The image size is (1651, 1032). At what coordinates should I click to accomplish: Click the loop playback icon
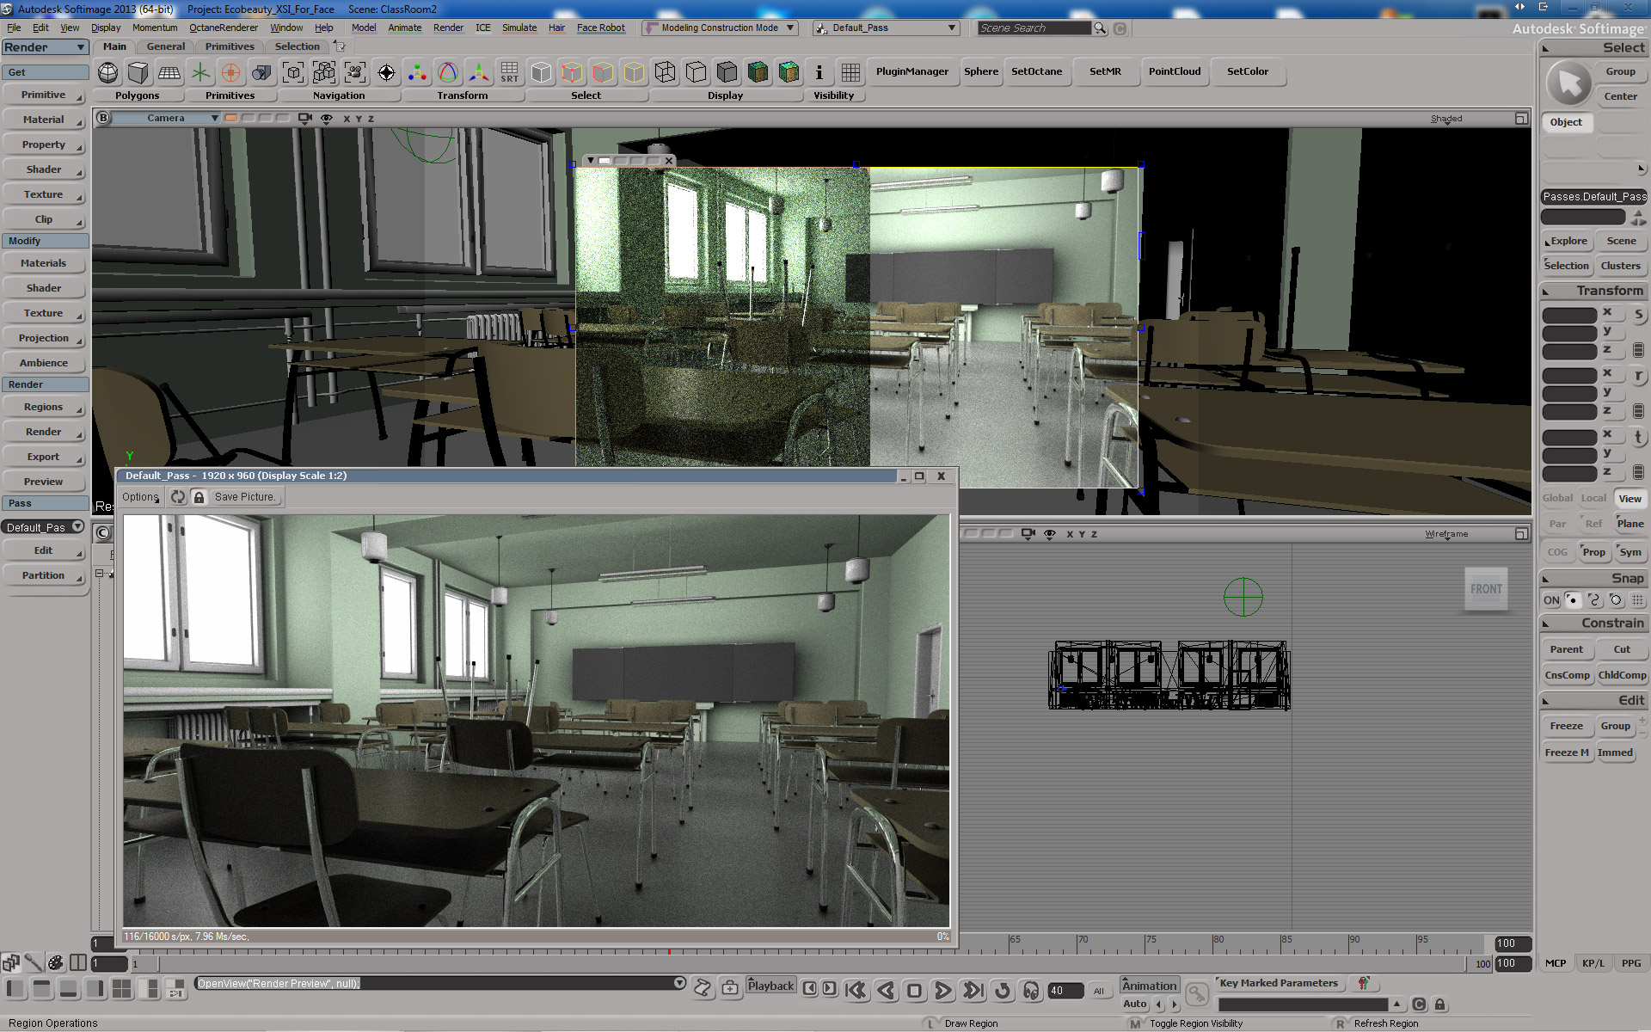1002,991
